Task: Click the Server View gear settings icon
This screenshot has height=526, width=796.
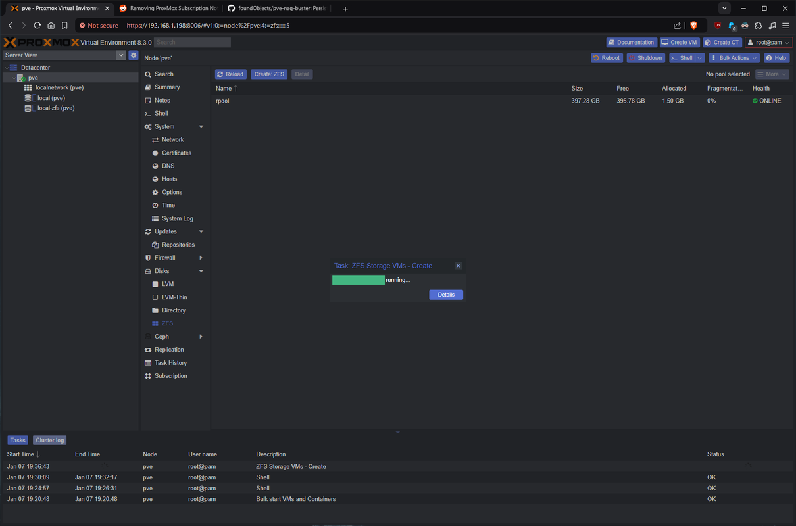Action: (134, 55)
